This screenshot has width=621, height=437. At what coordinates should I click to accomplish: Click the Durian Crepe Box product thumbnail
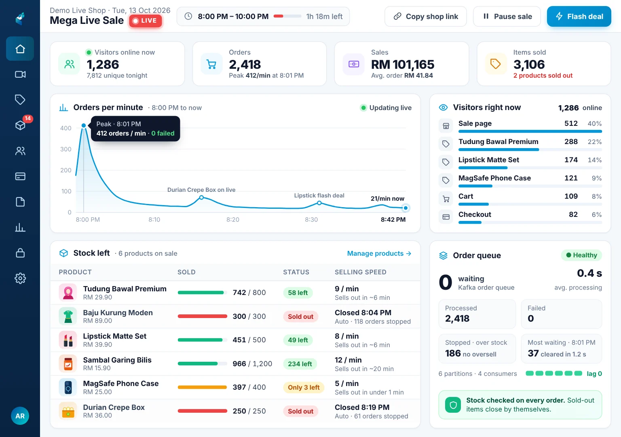[x=68, y=411]
